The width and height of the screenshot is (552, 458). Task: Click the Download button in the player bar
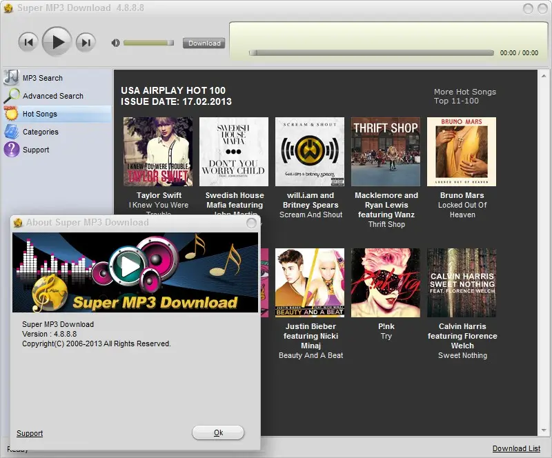[x=204, y=43]
